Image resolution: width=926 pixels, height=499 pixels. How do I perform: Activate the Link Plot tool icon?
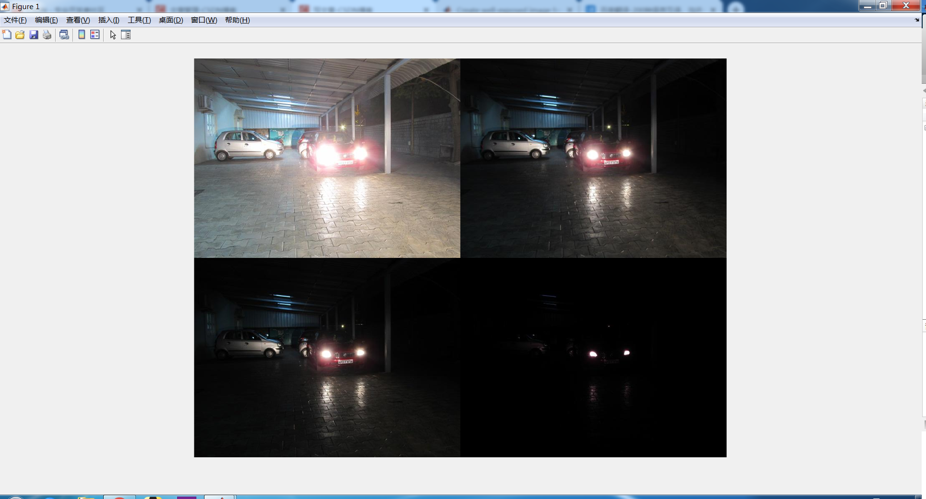tap(64, 35)
